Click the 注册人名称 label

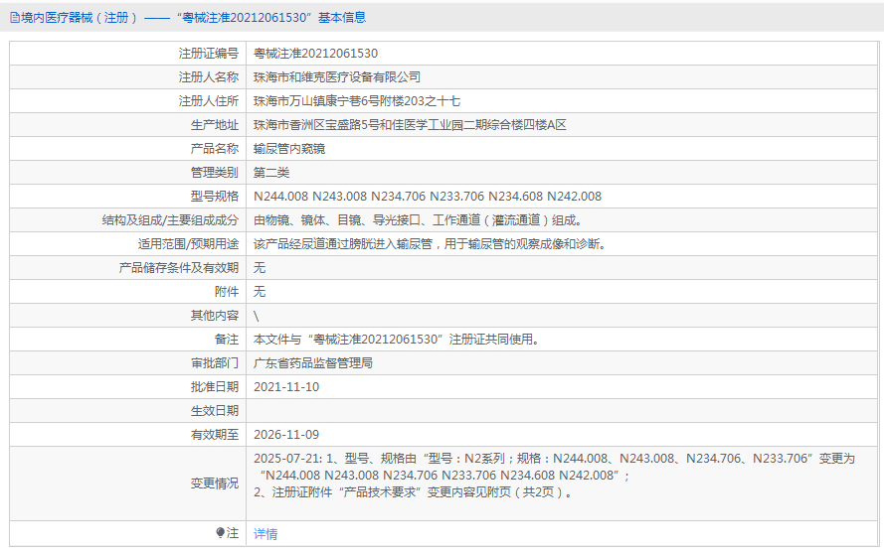click(209, 77)
